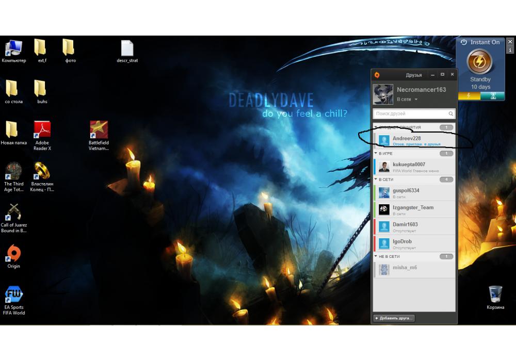Screen dimensions: 516x361
Task: Select The Third Age Total War shortcut
Action: (x=13, y=177)
